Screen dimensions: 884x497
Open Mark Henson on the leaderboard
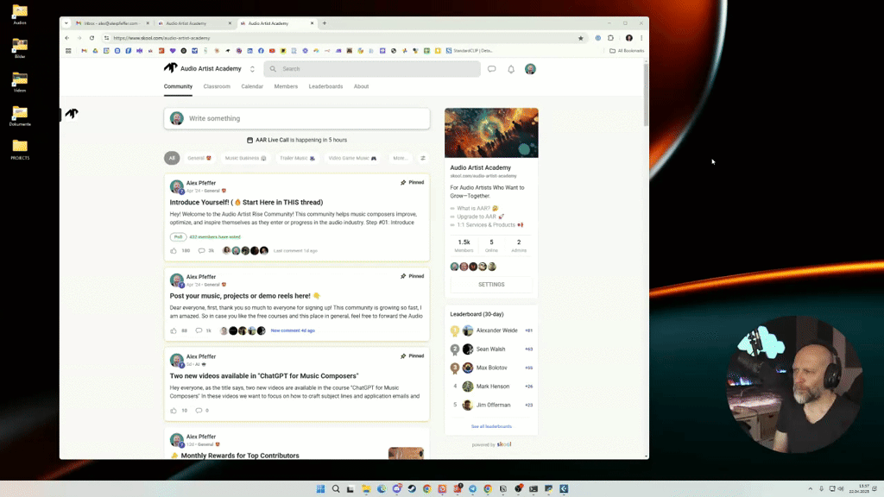point(493,387)
